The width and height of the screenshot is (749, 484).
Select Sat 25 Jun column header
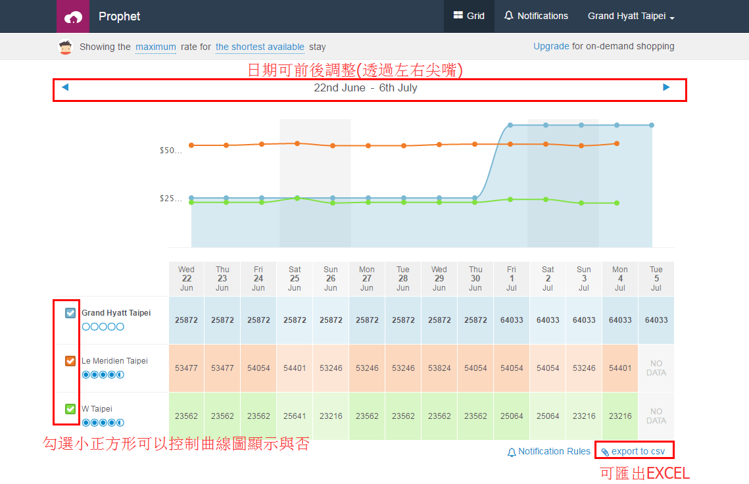click(295, 279)
